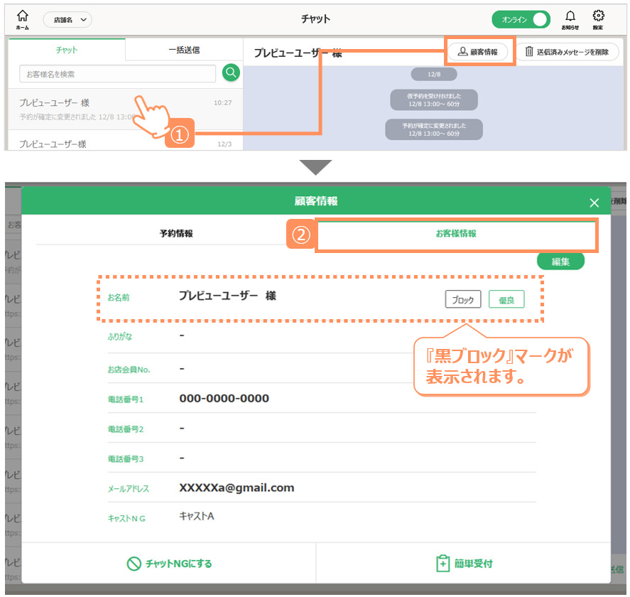
Task: Switch to the 一括送信 tab
Action: point(184,50)
